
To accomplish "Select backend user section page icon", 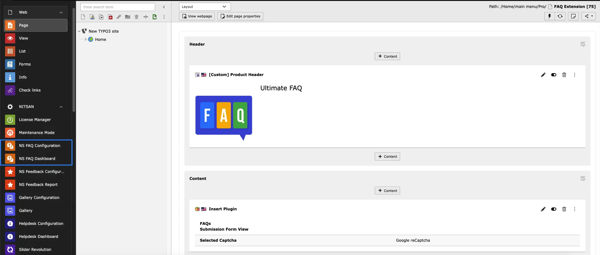I will tap(92, 17).
